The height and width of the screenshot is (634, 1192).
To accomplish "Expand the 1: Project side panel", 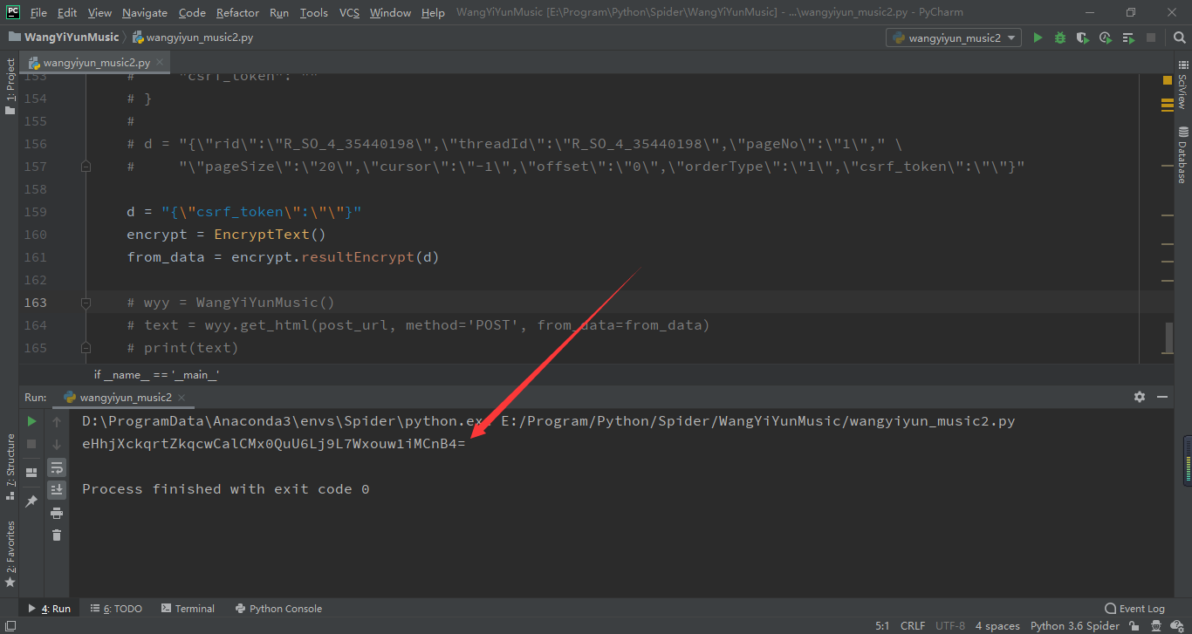I will click(x=10, y=85).
